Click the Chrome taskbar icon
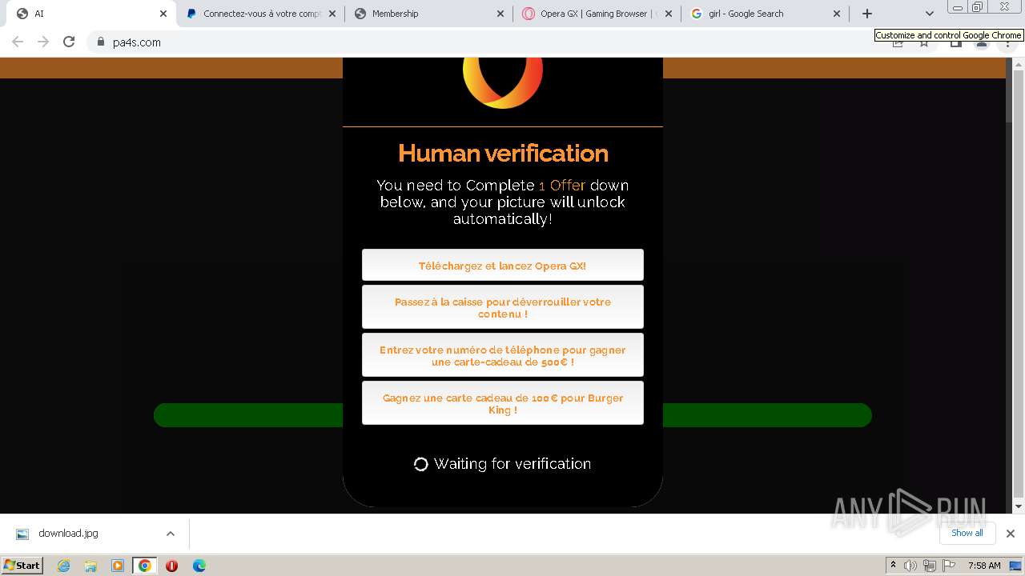1025x576 pixels. coord(145,566)
